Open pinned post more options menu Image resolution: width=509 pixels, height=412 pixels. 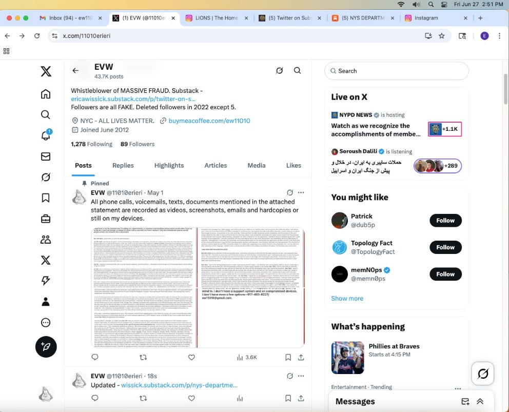click(x=301, y=192)
